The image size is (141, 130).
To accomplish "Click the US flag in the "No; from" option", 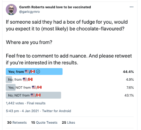I will [x=25, y=80].
